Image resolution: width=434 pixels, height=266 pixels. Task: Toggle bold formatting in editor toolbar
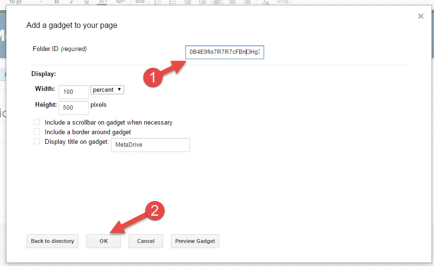pyautogui.click(x=56, y=2)
